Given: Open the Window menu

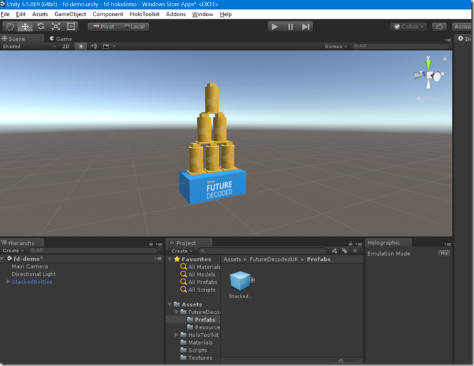Looking at the screenshot, I should (x=202, y=14).
